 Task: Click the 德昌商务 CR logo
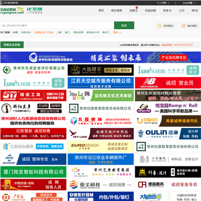pos(143,185)
